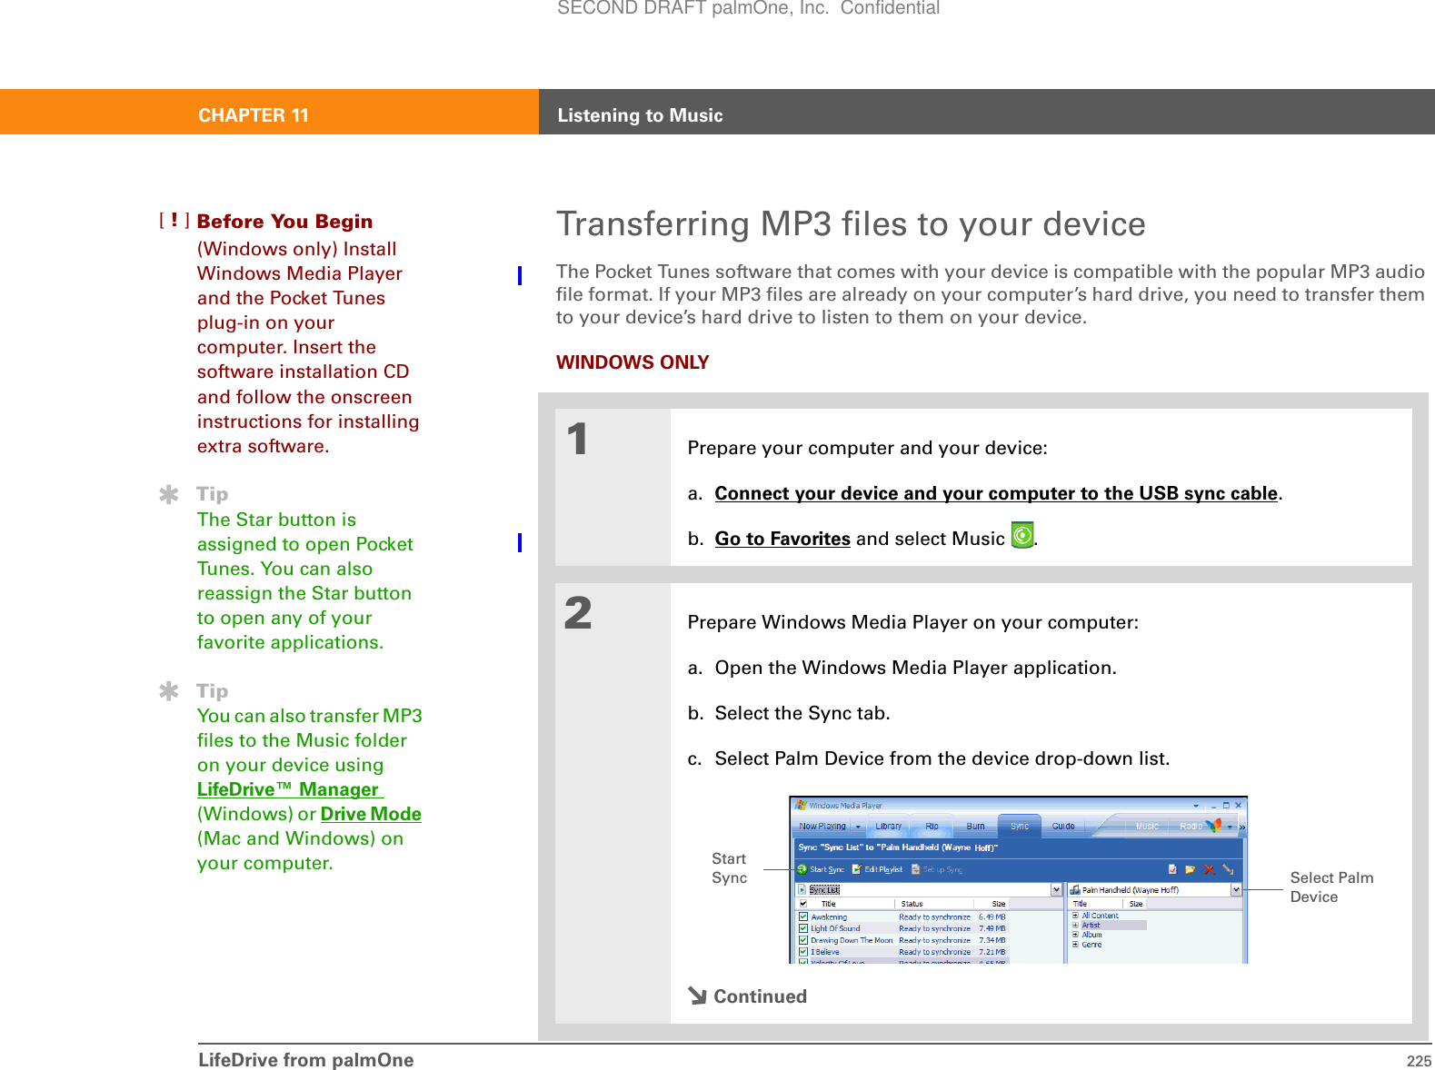Screen dimensions: 1435x1070
Task: Click the MSN butterfly icon in Media Player
Action: click(x=1214, y=826)
